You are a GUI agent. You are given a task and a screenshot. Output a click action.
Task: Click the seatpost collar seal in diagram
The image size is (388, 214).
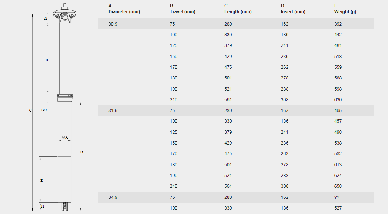pyautogui.click(x=65, y=98)
